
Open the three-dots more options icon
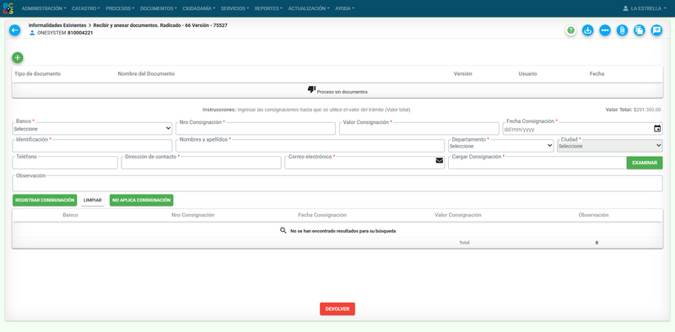tap(605, 30)
